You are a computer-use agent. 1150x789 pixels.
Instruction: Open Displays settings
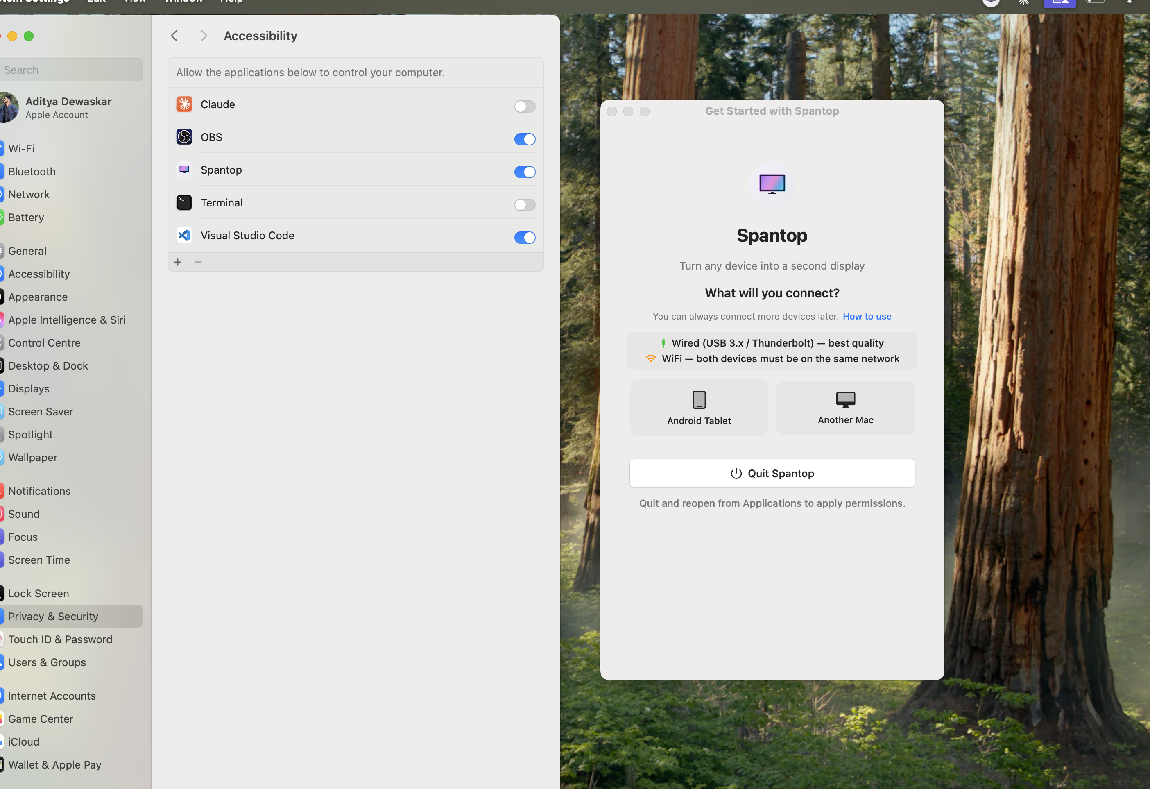(x=71, y=389)
